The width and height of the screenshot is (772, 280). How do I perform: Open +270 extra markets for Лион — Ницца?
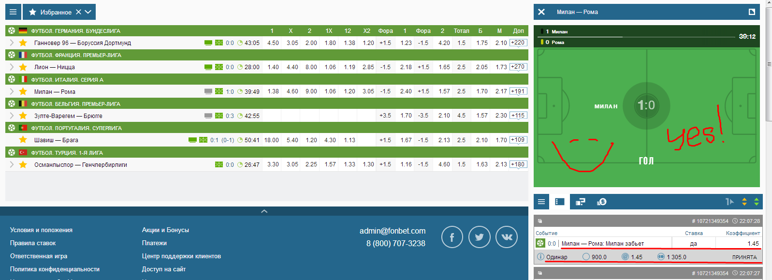click(518, 67)
